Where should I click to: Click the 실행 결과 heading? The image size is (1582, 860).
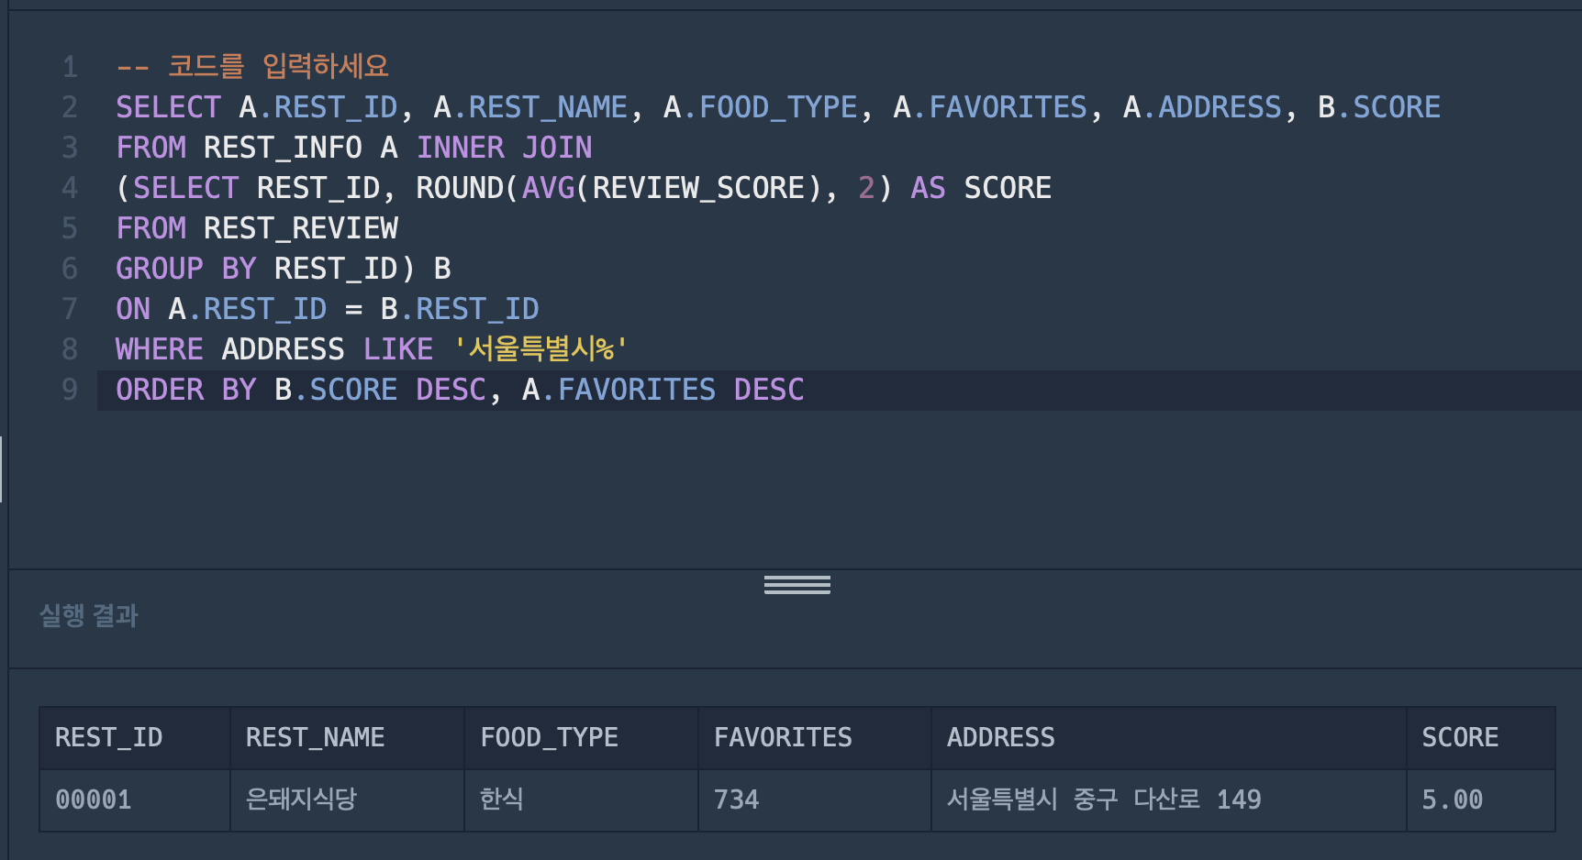(x=88, y=615)
